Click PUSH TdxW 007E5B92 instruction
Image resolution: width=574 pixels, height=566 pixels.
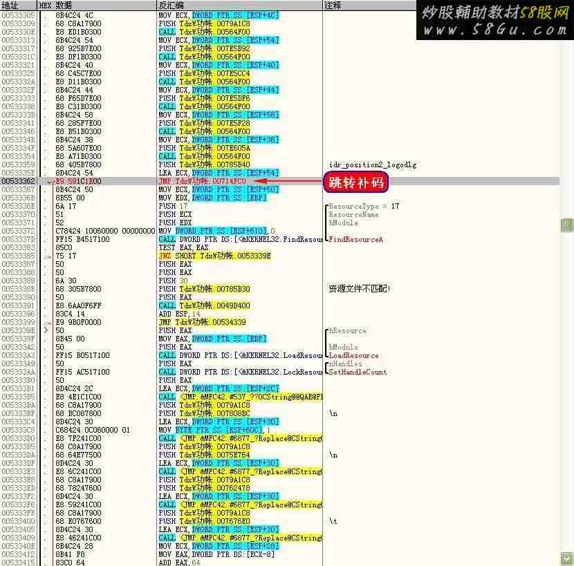204,48
